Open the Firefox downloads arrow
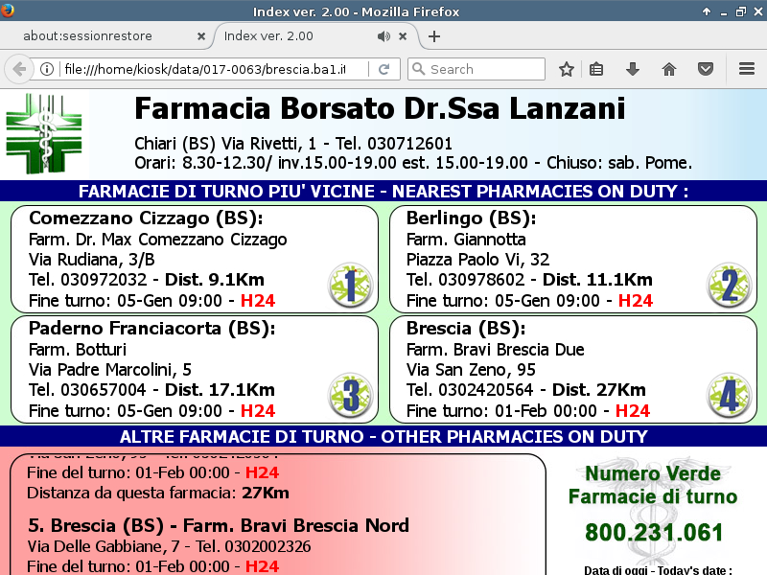This screenshot has width=767, height=575. (x=633, y=69)
